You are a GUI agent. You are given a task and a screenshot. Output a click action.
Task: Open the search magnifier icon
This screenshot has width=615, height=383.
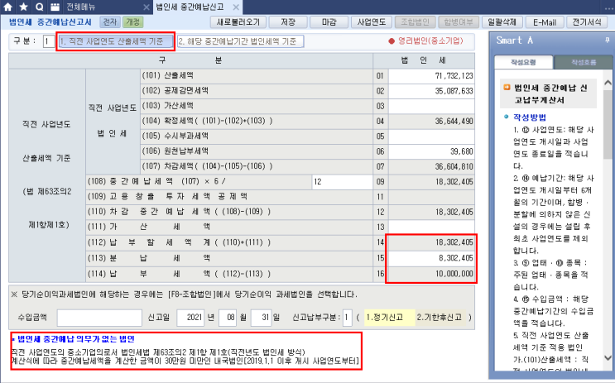click(x=39, y=7)
